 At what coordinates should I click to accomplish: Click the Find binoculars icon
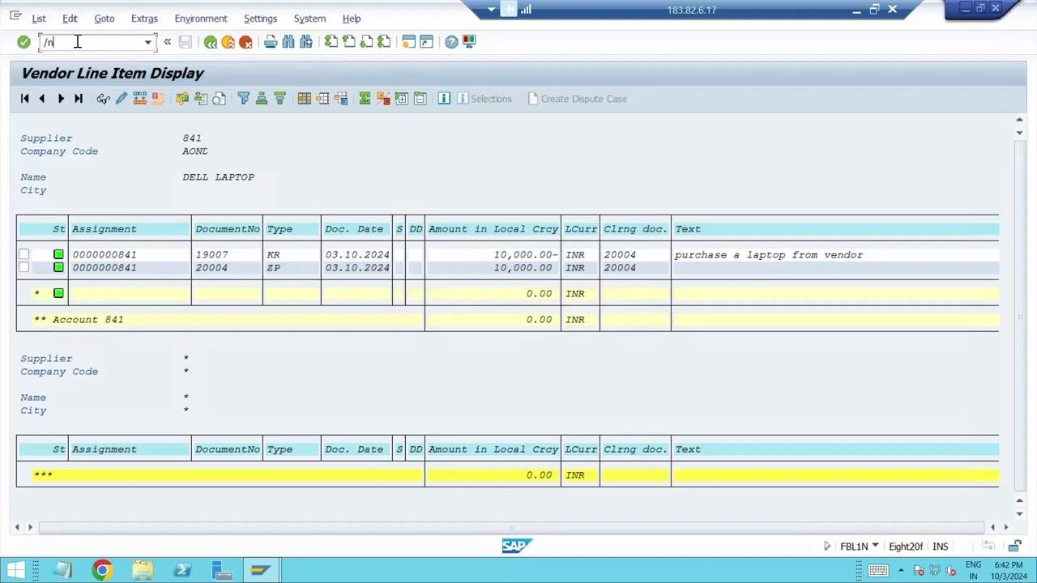[x=288, y=42]
